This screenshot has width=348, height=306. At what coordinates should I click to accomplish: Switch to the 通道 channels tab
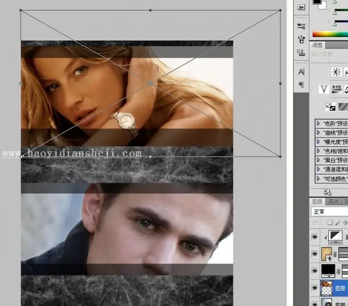333,202
